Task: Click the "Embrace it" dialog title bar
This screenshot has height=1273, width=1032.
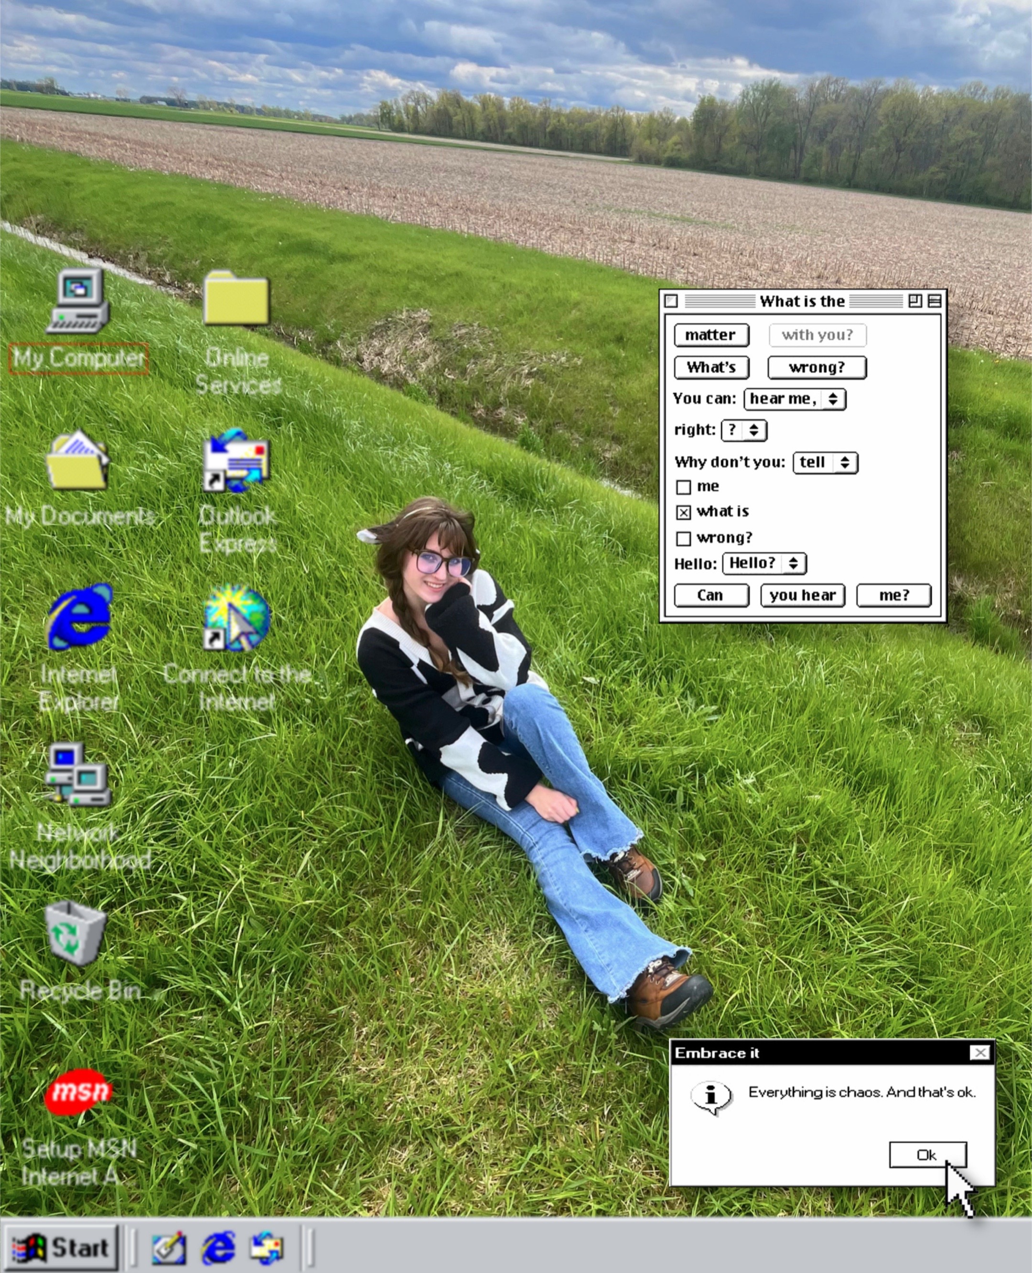Action: 832,1053
